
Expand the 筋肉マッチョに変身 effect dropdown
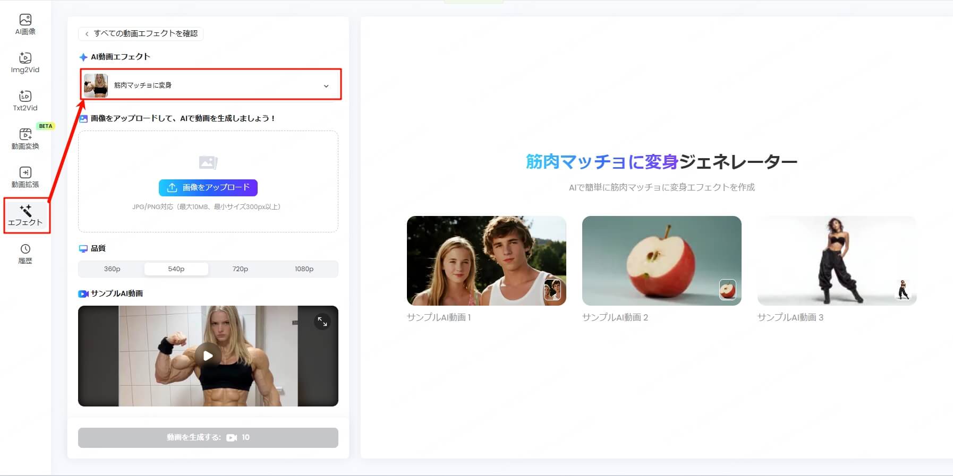[x=210, y=85]
